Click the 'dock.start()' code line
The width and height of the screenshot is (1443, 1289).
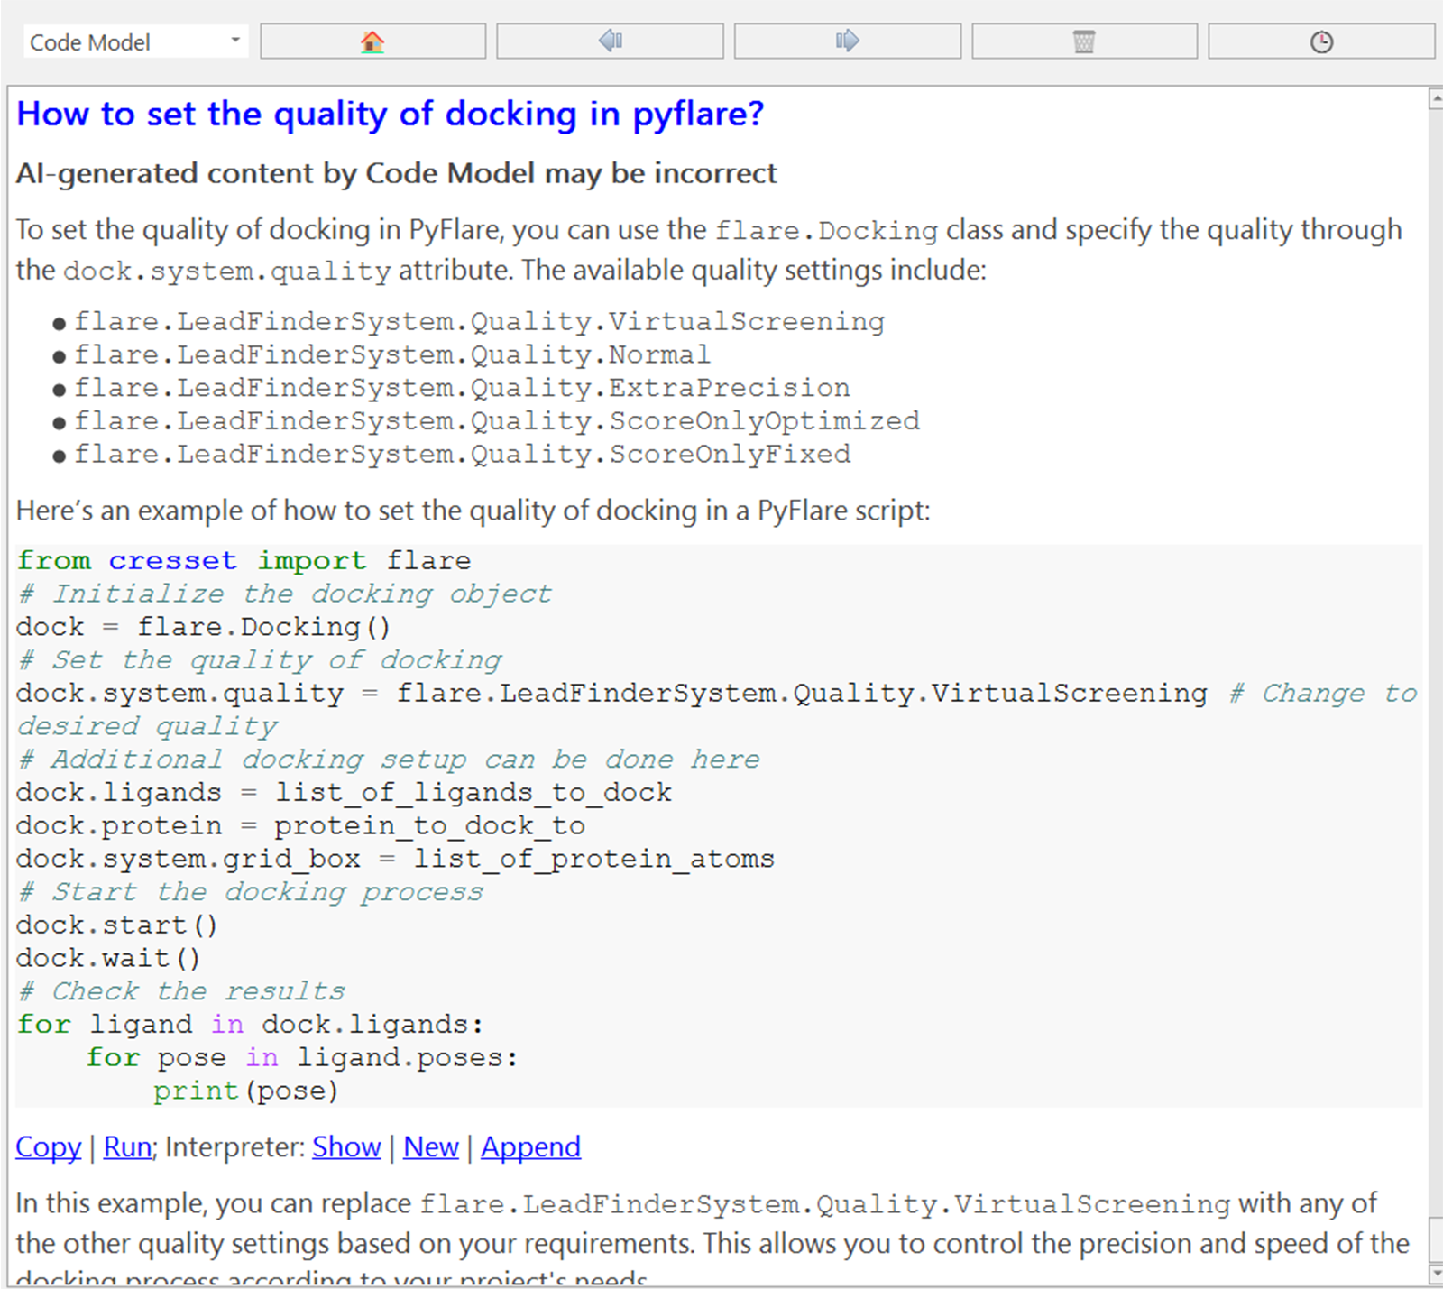(x=117, y=925)
